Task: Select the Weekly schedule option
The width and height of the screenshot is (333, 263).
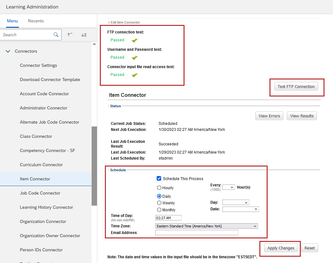Action: click(x=159, y=203)
